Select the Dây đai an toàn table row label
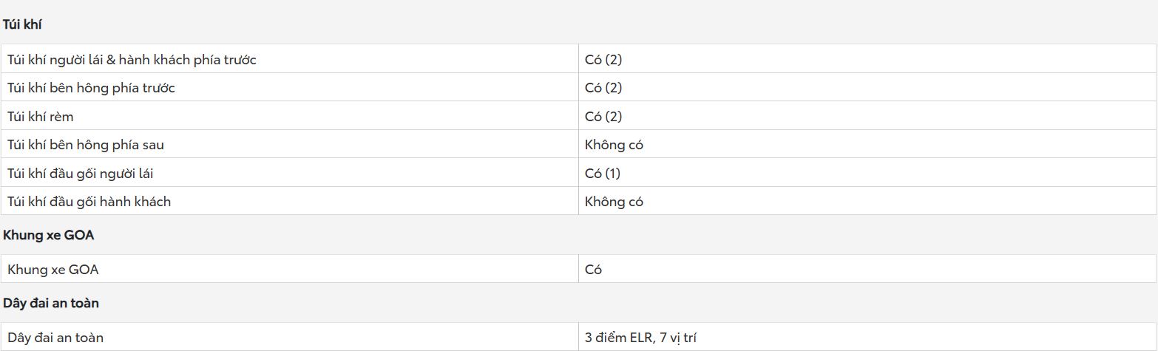This screenshot has width=1158, height=351. click(x=55, y=338)
